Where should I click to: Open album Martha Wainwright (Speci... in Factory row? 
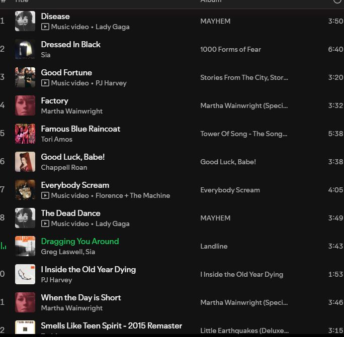244,105
